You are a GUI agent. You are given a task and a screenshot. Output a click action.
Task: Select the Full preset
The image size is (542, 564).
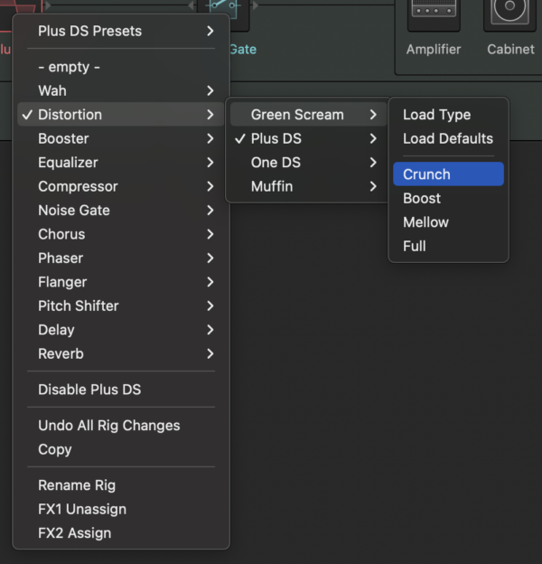(449, 246)
